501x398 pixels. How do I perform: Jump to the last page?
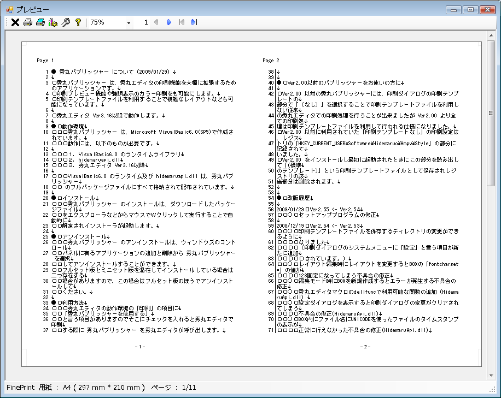tap(194, 22)
